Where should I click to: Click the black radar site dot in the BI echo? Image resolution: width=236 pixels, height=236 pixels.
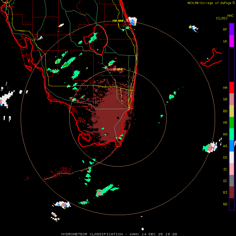point(118,118)
